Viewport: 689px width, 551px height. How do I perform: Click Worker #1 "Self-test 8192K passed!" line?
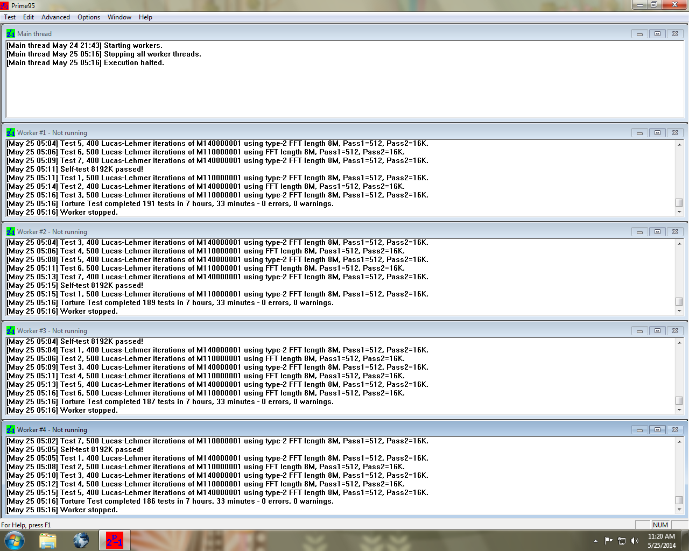coord(75,169)
